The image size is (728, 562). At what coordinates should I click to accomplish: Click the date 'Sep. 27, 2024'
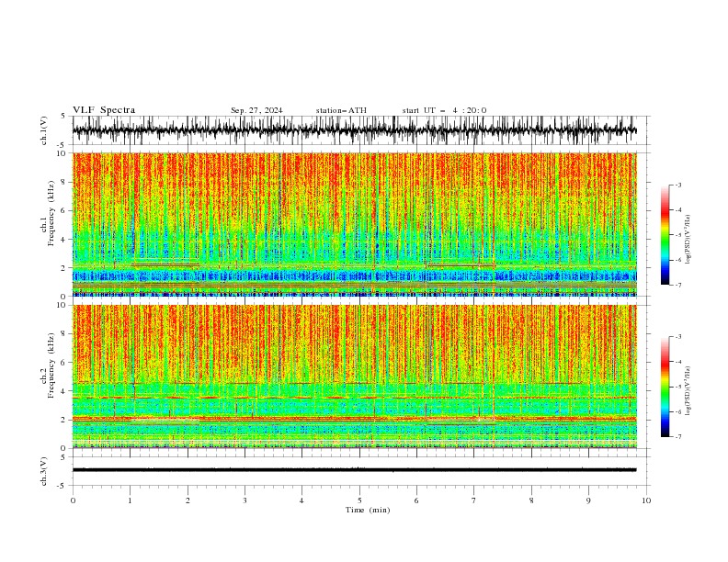pos(256,110)
